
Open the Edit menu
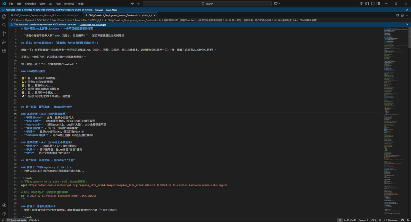(x=19, y=4)
